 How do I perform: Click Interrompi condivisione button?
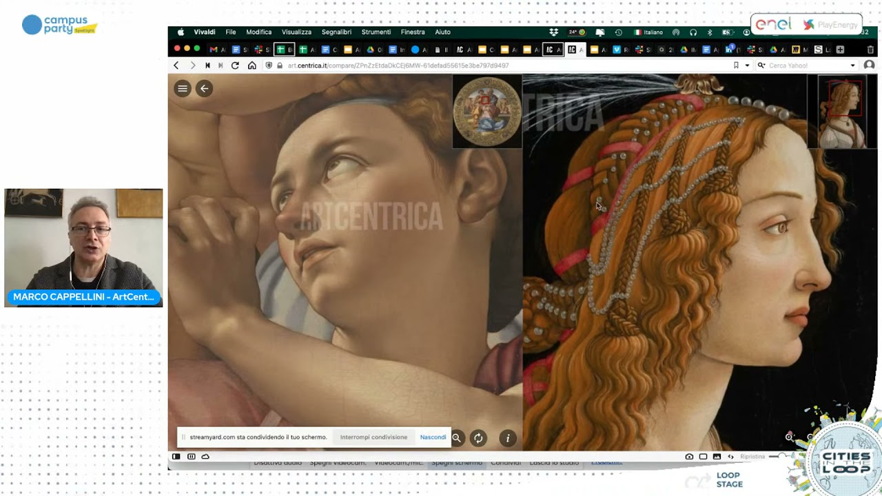(373, 437)
